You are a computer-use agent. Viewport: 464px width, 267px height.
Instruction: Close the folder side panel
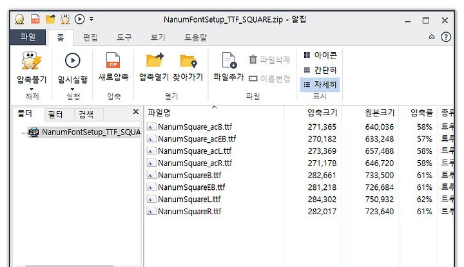pyautogui.click(x=135, y=112)
